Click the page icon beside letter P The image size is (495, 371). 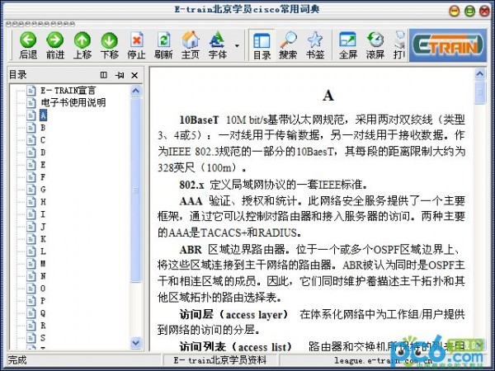[x=31, y=301]
